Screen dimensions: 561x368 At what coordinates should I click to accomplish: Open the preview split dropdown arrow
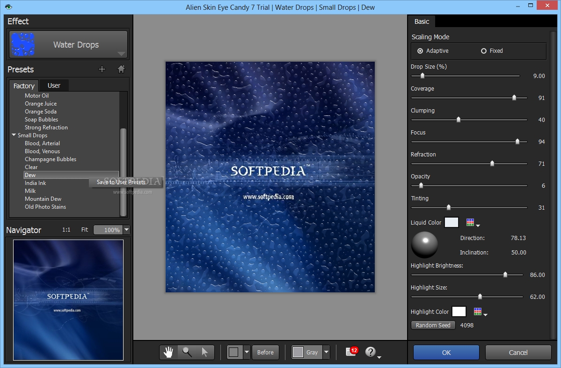[x=247, y=352]
